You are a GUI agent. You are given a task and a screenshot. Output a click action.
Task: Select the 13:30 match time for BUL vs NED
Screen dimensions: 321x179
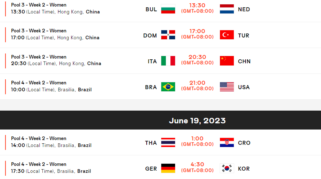(x=197, y=6)
